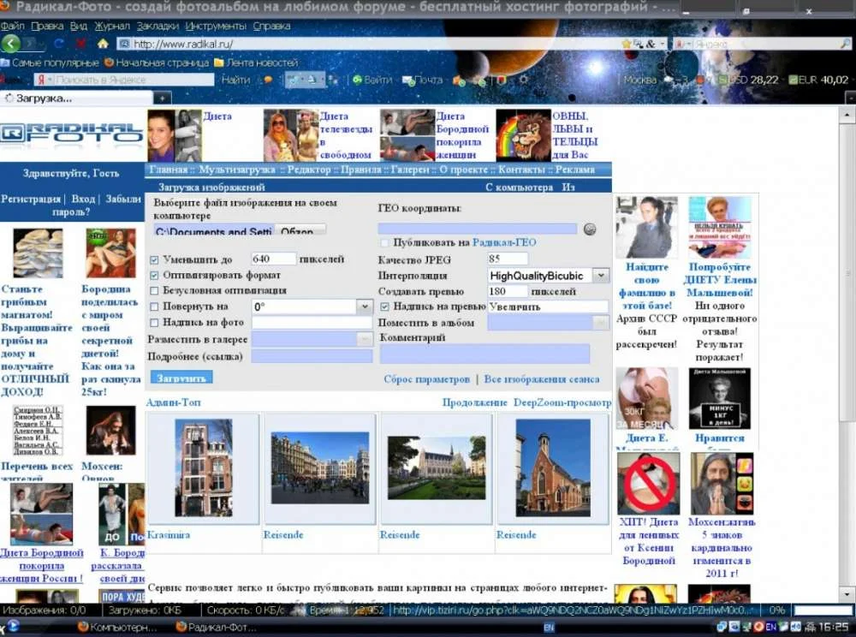The image size is (856, 637).
Task: Click the bookmark star in address bar
Action: coord(627,44)
